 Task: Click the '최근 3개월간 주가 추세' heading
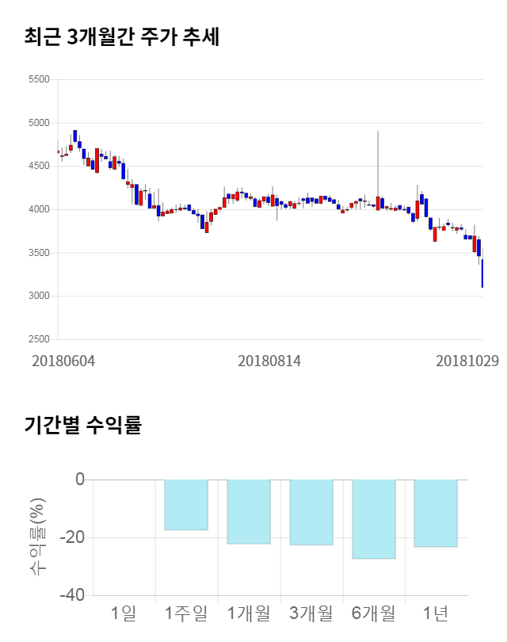[122, 36]
